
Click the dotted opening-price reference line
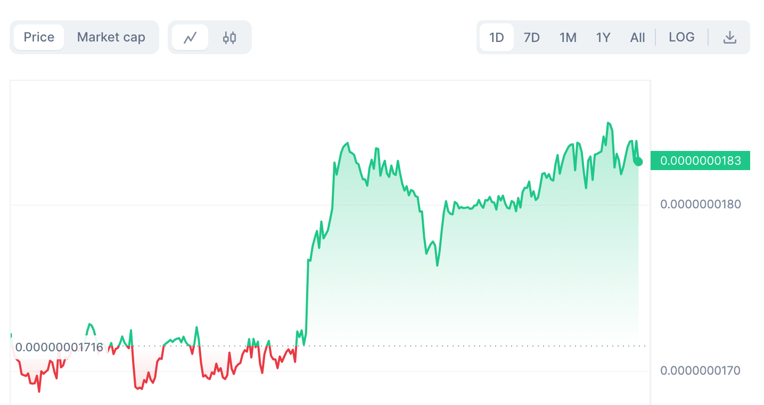point(479,346)
